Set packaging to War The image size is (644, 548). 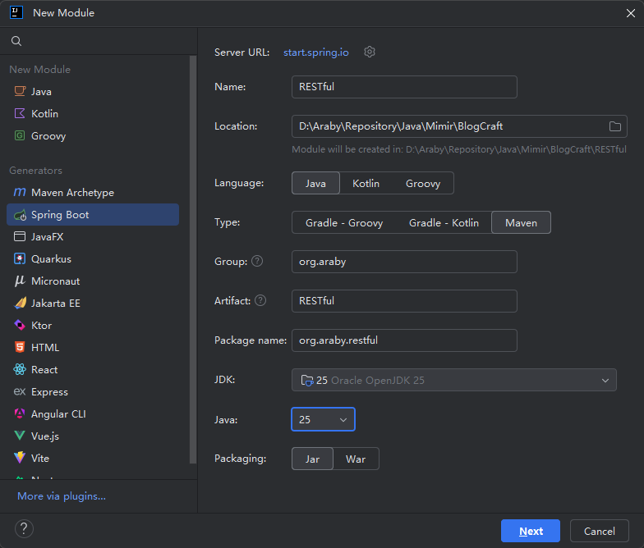[356, 459]
